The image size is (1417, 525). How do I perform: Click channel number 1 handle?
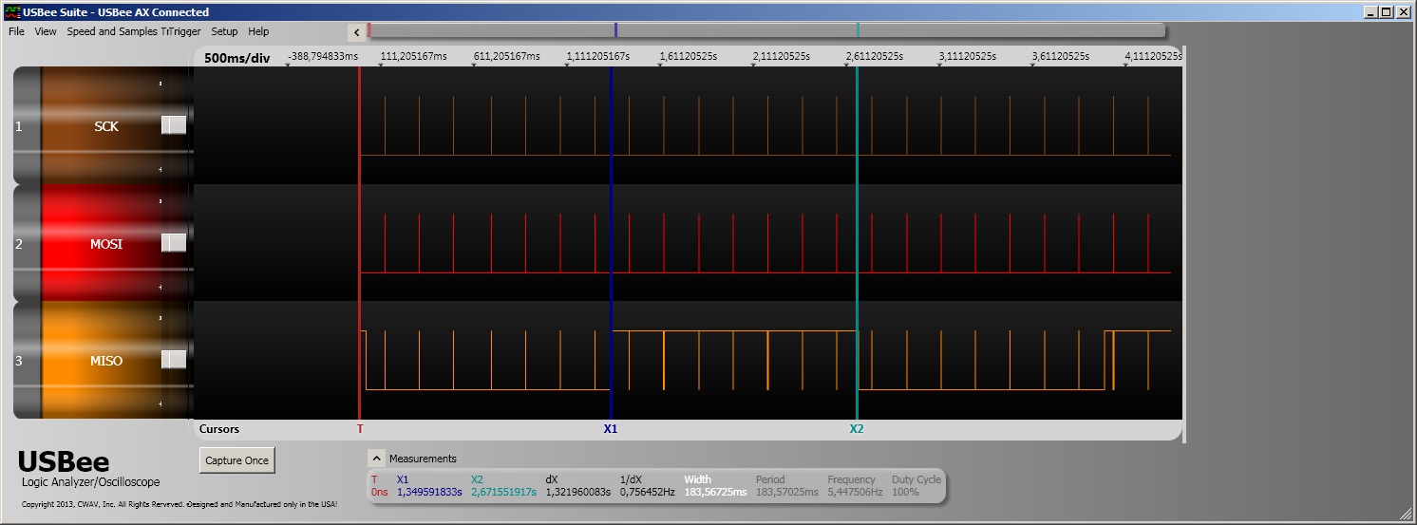(27, 125)
